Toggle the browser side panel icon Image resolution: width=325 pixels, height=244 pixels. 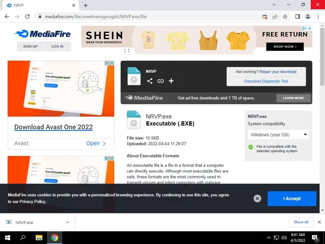[x=298, y=17]
